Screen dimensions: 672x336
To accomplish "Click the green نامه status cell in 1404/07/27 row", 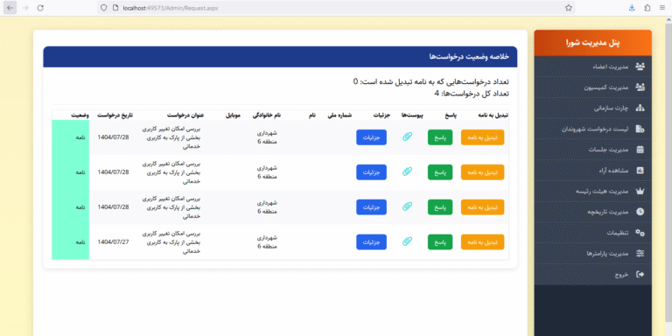I will coord(71,241).
